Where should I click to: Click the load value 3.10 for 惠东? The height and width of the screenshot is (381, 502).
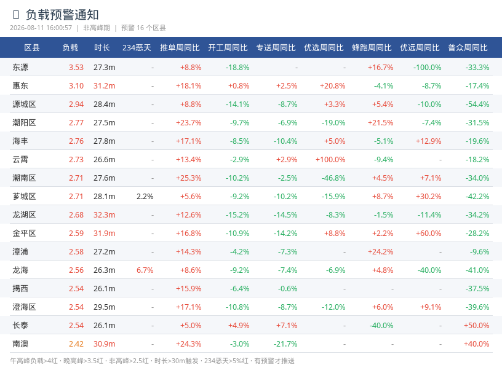coord(76,86)
